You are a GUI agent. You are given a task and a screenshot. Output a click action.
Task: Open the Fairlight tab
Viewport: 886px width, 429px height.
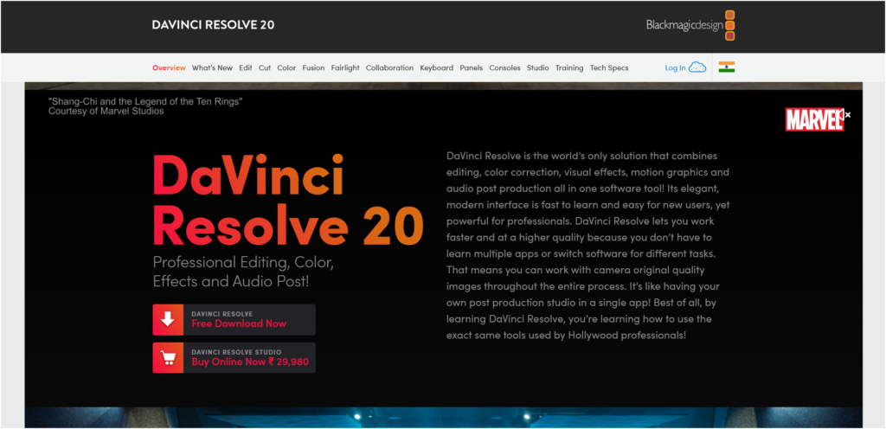point(345,67)
